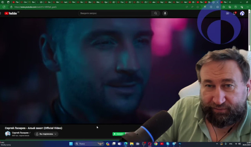Viewport: 251px width, 147px height.
Task: Show hidden system tray icons chevron
Action: [217, 144]
